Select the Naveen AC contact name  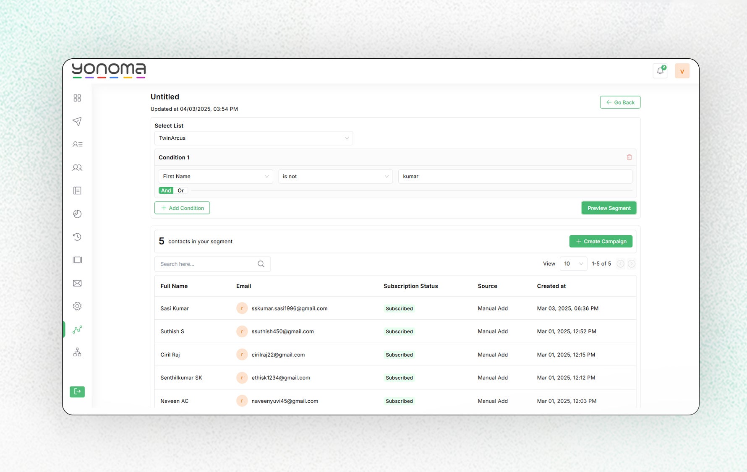point(175,401)
